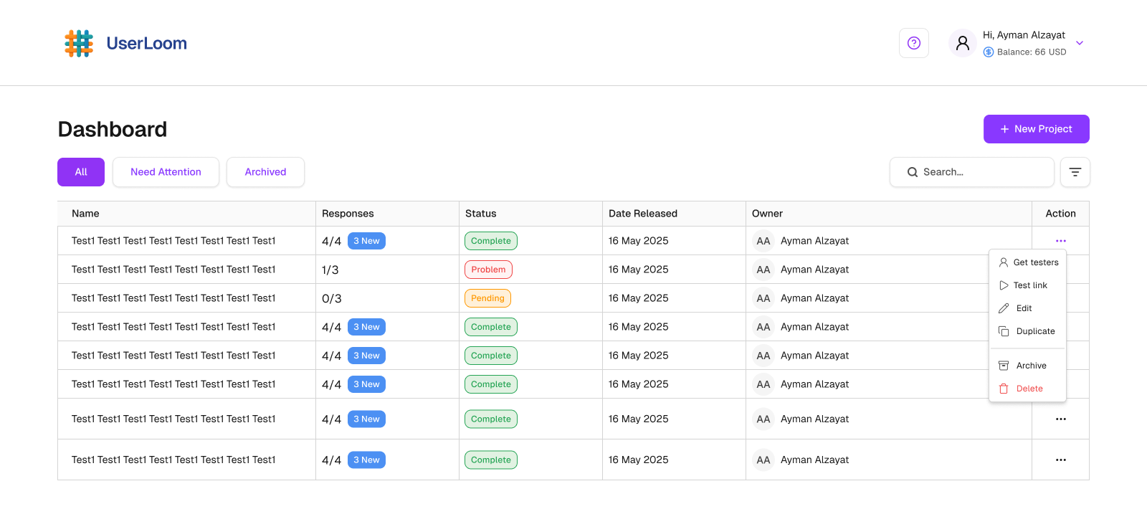Choose Delete from the action menu

(1028, 389)
